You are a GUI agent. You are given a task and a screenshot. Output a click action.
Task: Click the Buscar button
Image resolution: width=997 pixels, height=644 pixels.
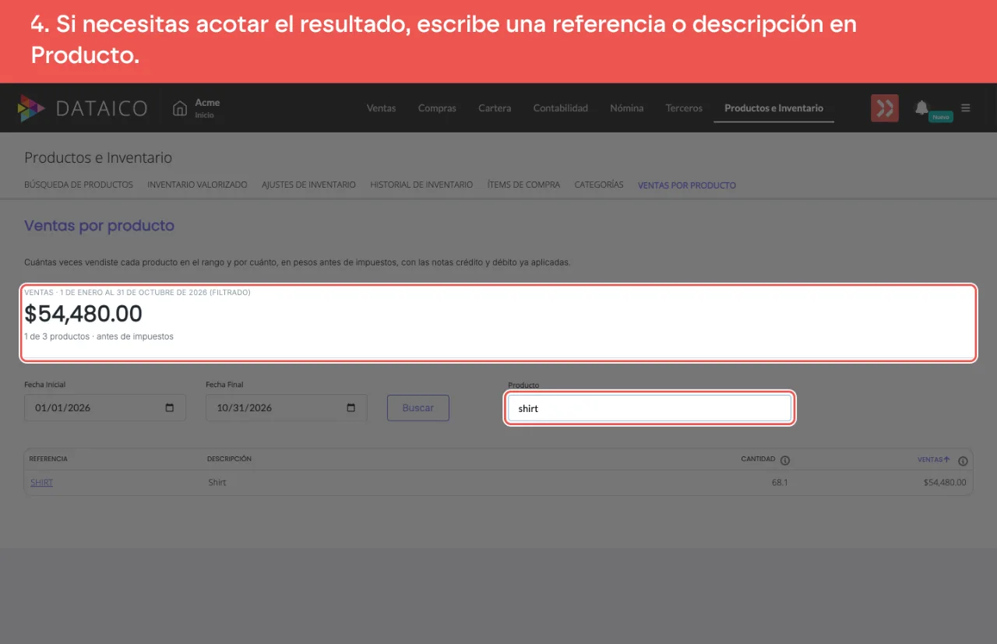click(418, 408)
